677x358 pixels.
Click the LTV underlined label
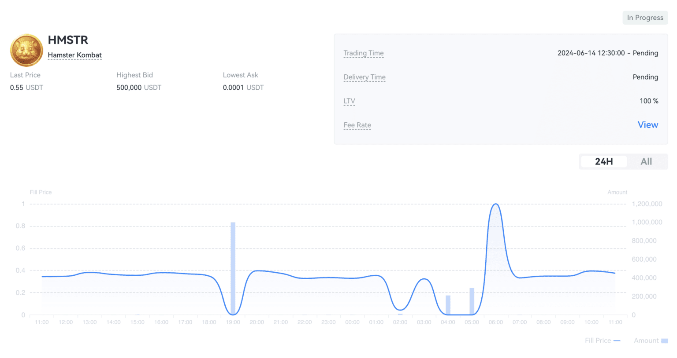[349, 101]
